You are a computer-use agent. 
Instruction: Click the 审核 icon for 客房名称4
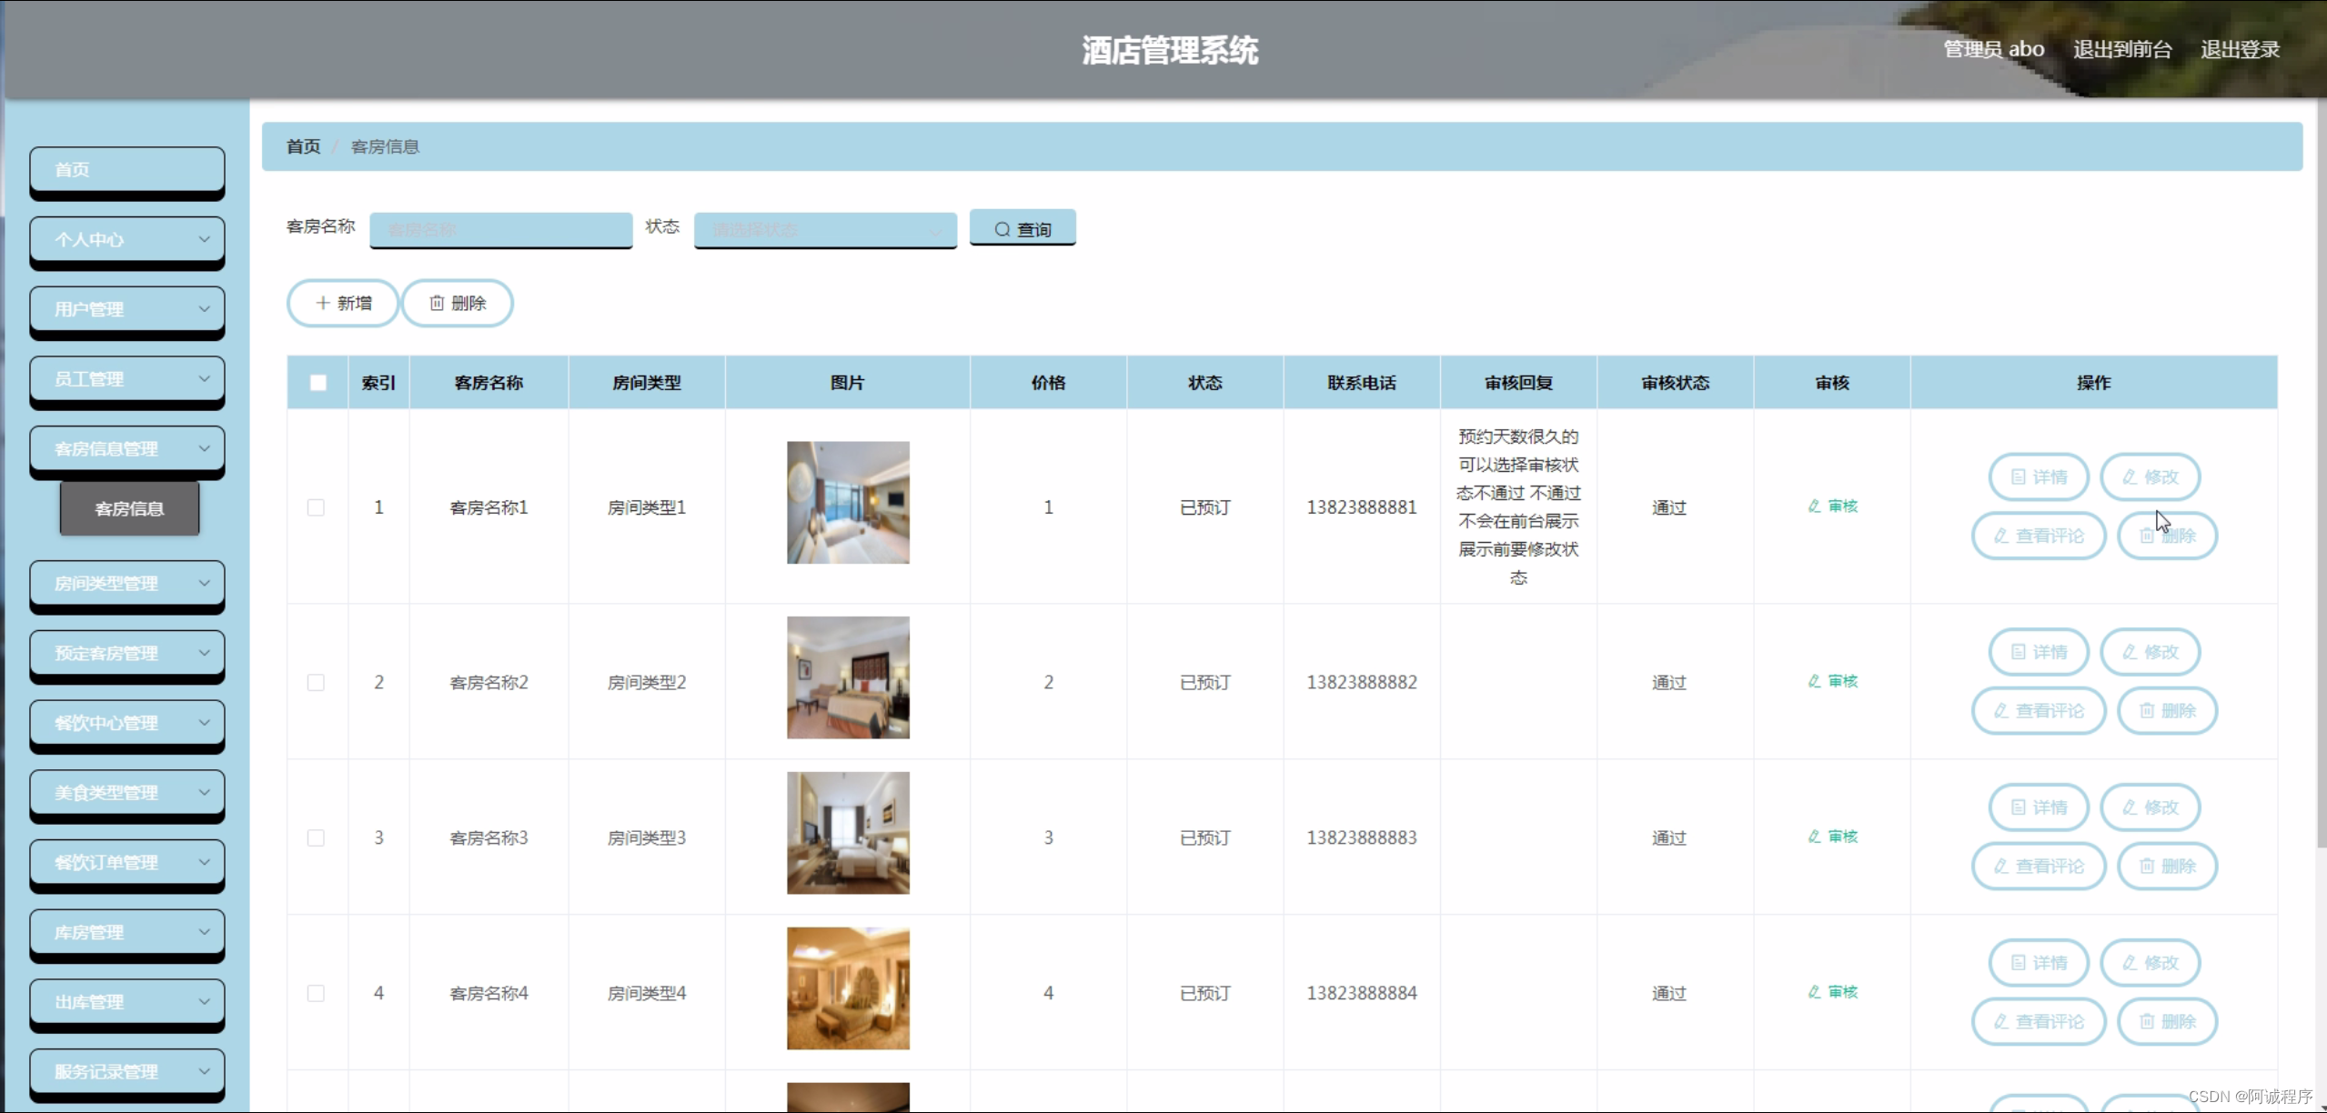1832,992
